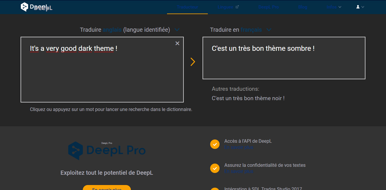Select alternative translation 'thème noir'
Screen dimensions: 386x190
click(x=248, y=98)
